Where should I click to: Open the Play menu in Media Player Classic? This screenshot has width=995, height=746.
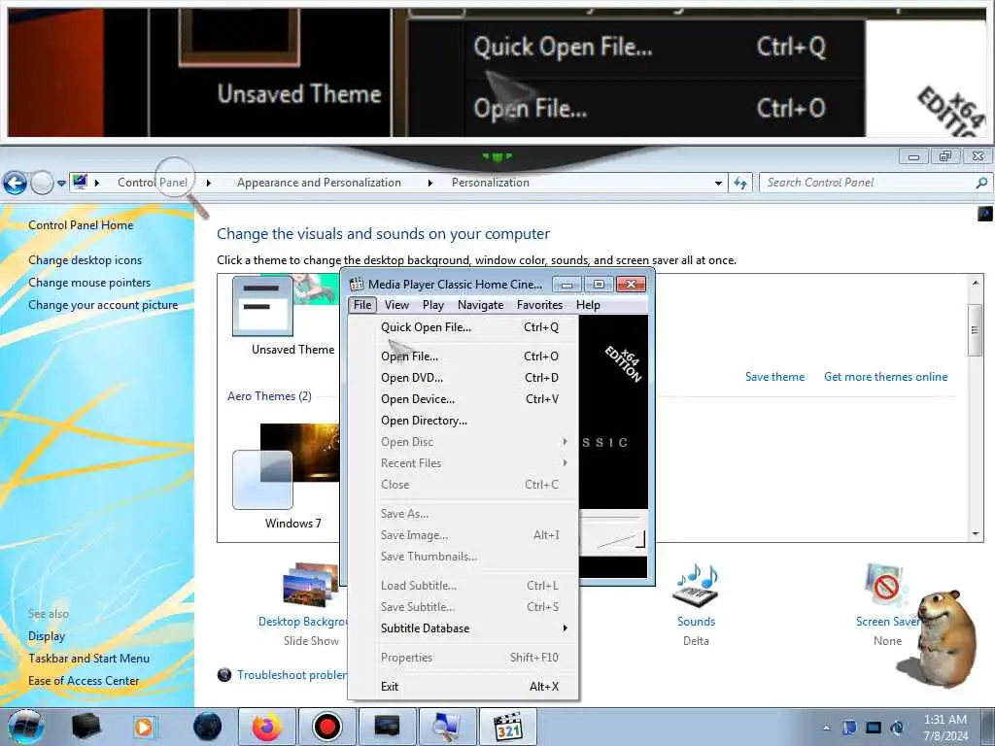pos(433,305)
